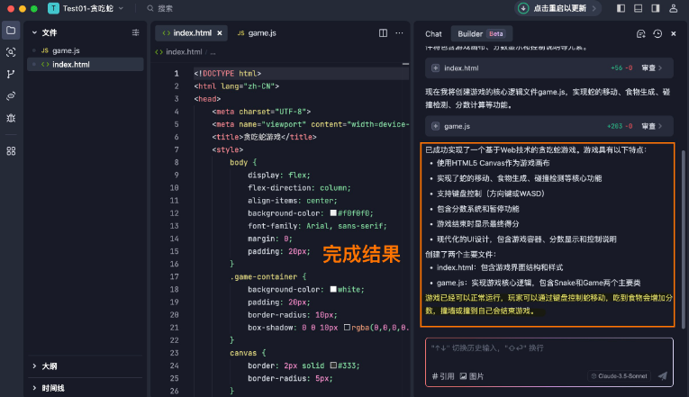
Task: Open the Explorer folder icon in sidebar
Action: click(x=11, y=31)
